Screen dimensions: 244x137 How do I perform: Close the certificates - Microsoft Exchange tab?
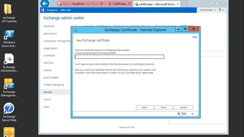coord(178,4)
